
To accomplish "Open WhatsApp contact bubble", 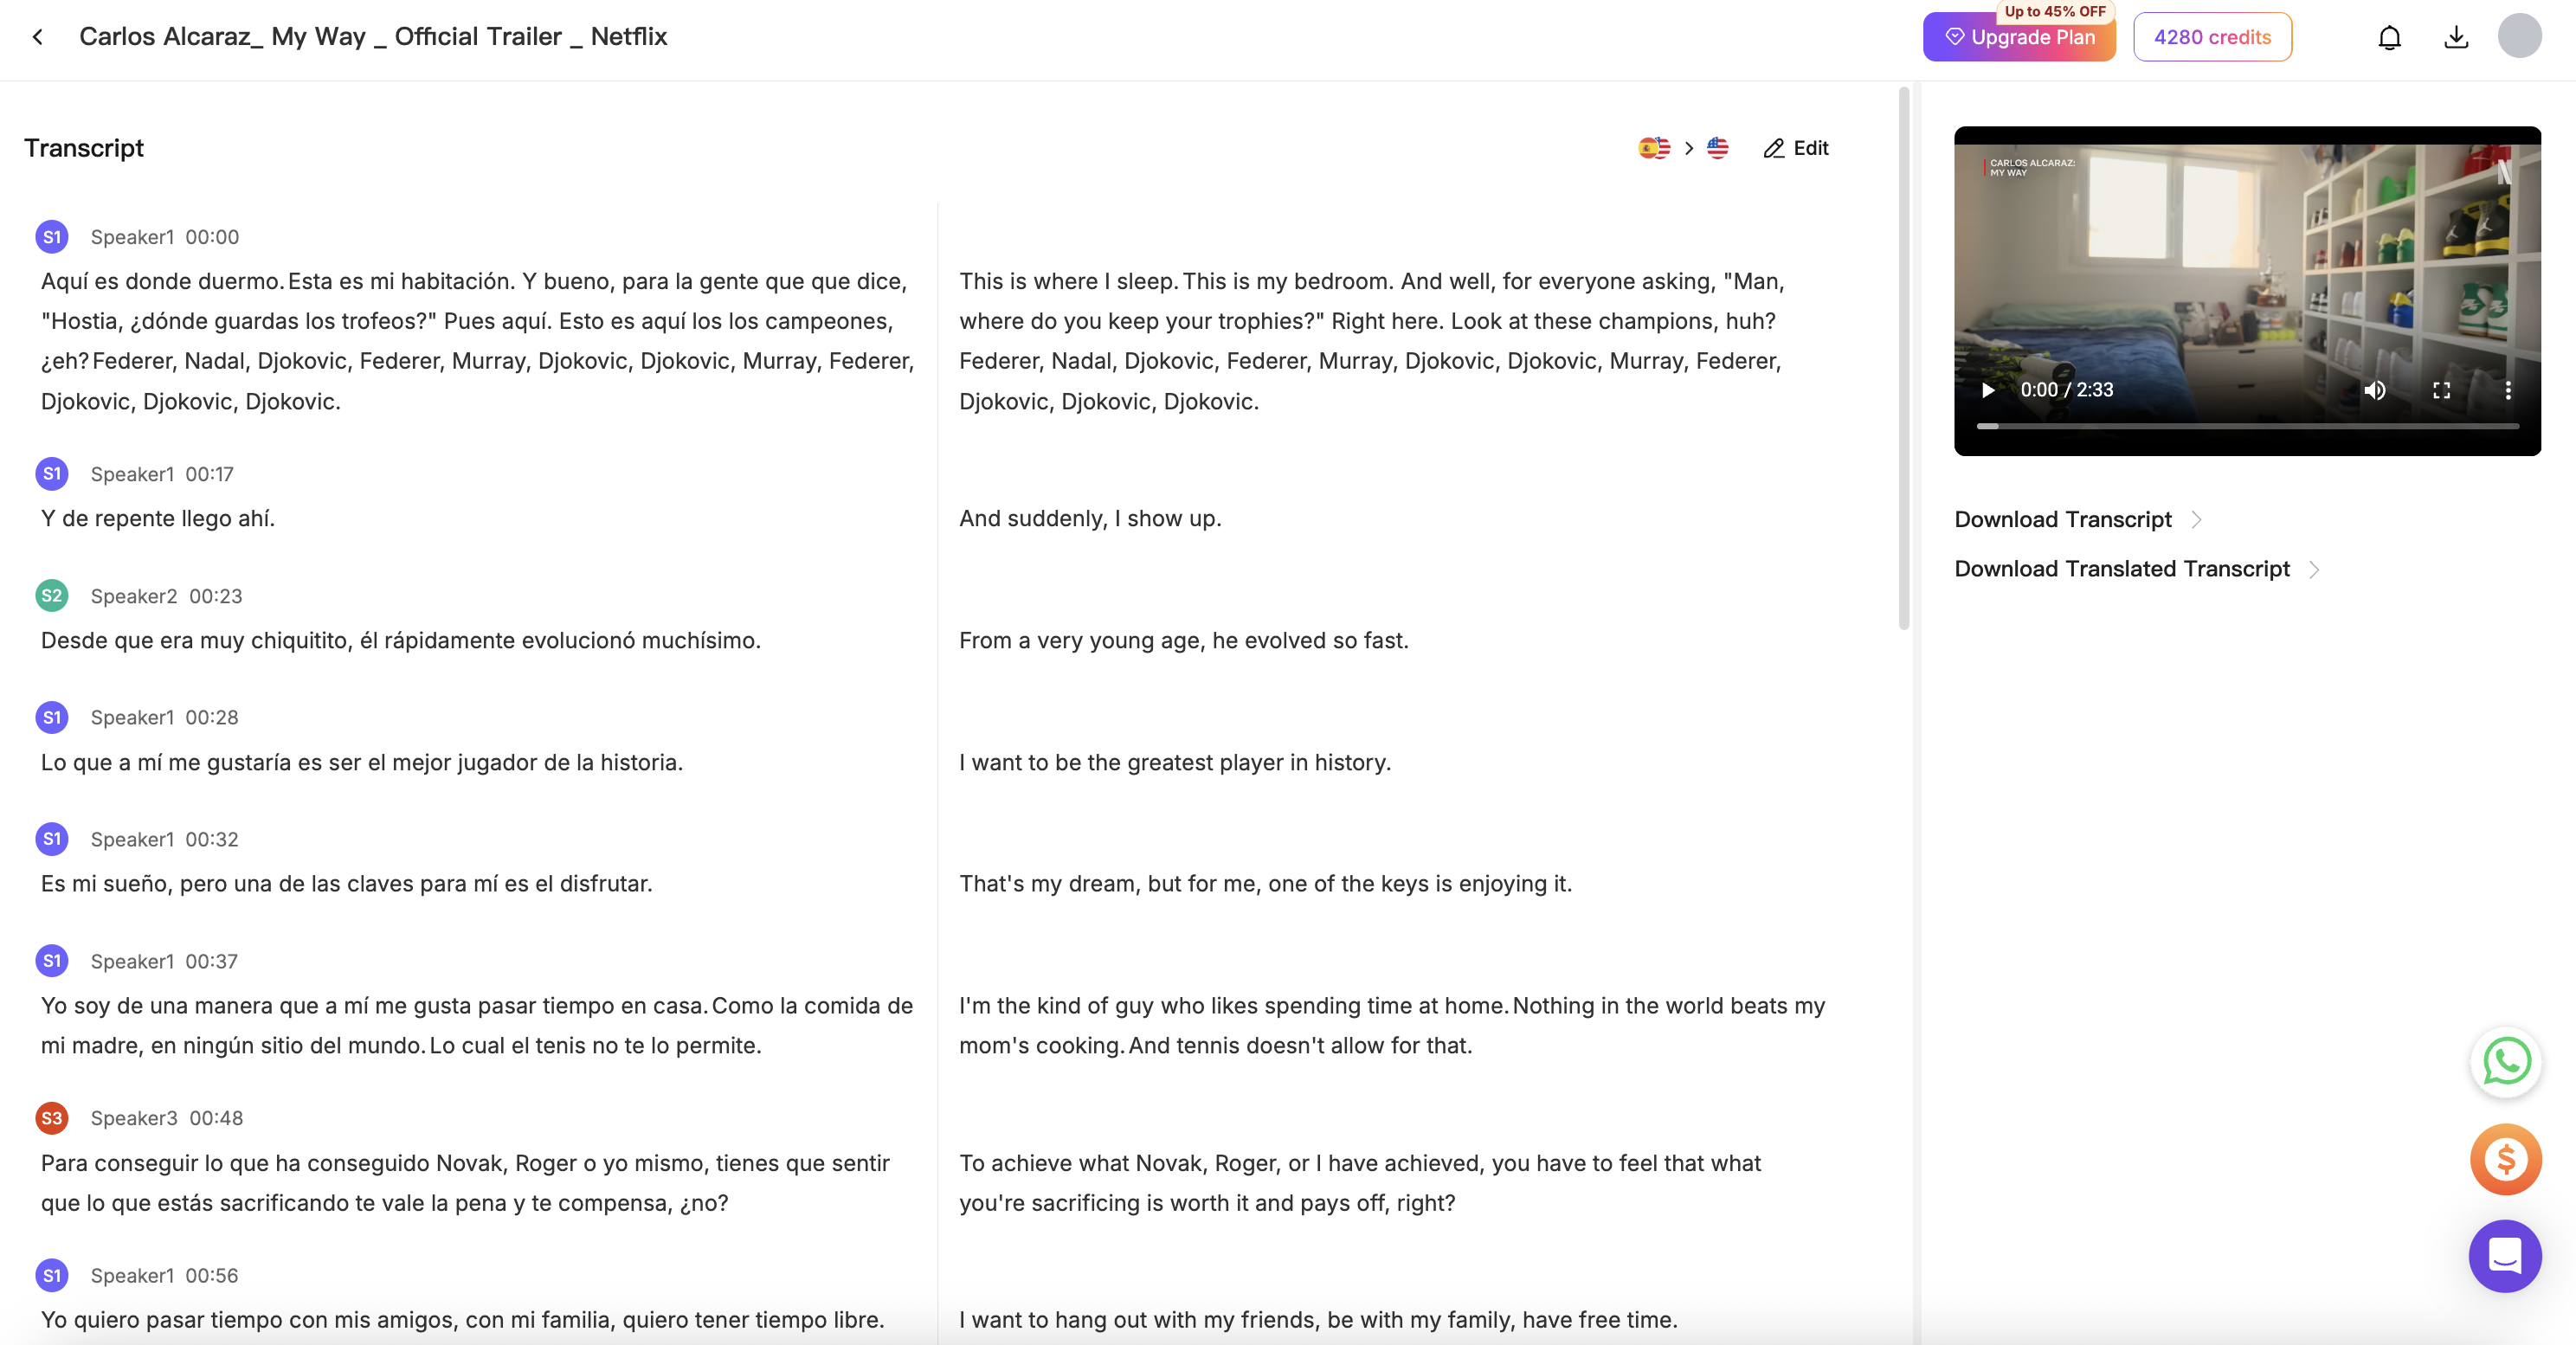I will coord(2506,1061).
